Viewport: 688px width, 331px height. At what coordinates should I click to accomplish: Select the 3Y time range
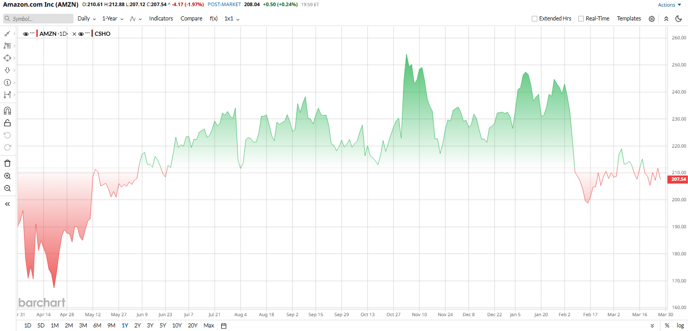(x=150, y=325)
